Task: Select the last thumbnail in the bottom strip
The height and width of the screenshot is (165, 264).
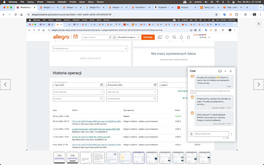Action: 204,158
